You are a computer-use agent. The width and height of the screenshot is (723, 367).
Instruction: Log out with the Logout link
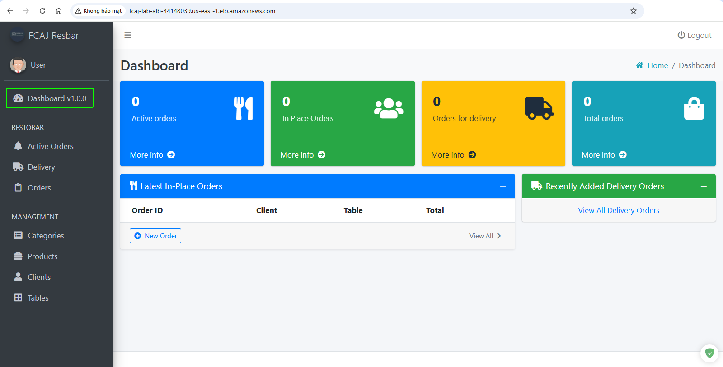pyautogui.click(x=694, y=35)
